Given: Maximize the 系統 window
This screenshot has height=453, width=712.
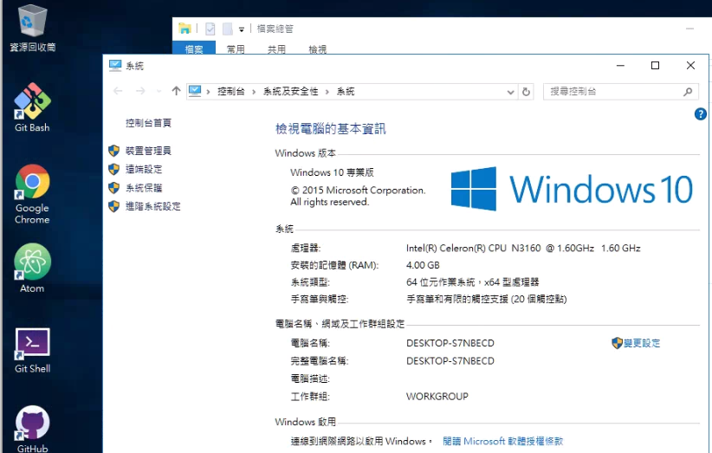Looking at the screenshot, I should pyautogui.click(x=655, y=66).
